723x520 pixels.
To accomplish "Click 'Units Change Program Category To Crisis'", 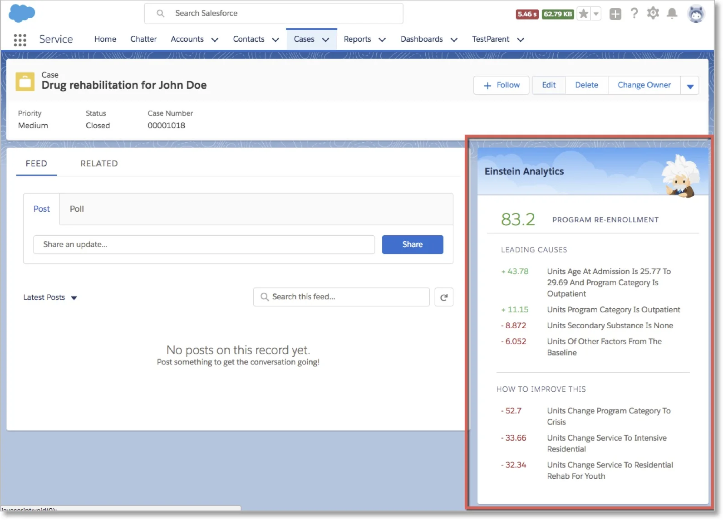I will [609, 417].
